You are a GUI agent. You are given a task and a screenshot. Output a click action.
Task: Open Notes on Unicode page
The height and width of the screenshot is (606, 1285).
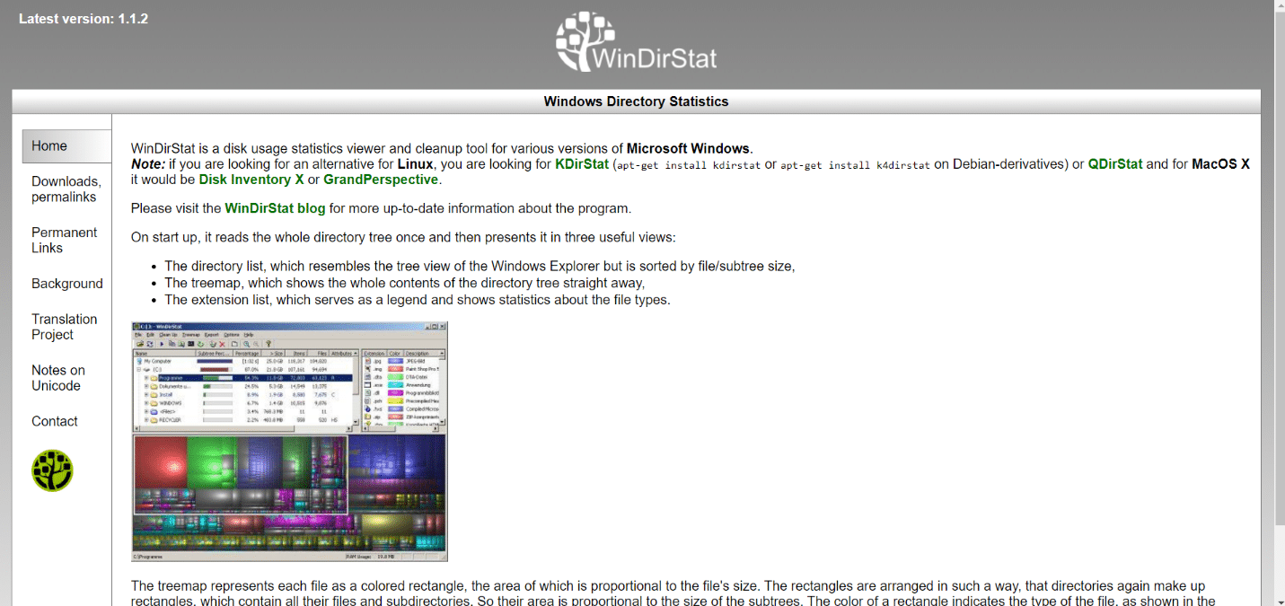pos(58,378)
